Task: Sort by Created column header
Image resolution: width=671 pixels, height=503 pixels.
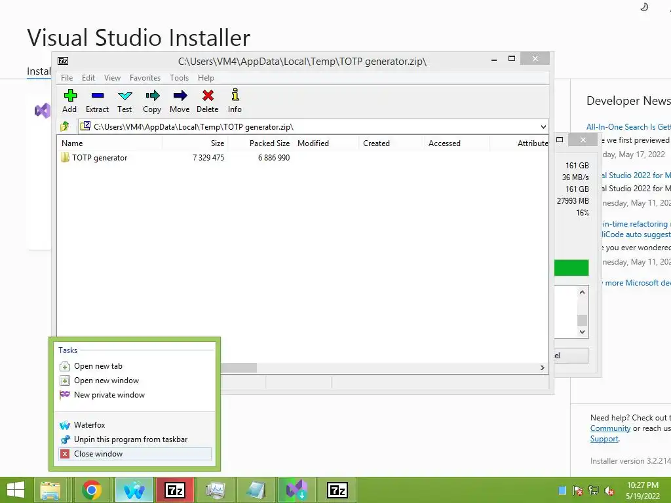Action: tap(392, 143)
